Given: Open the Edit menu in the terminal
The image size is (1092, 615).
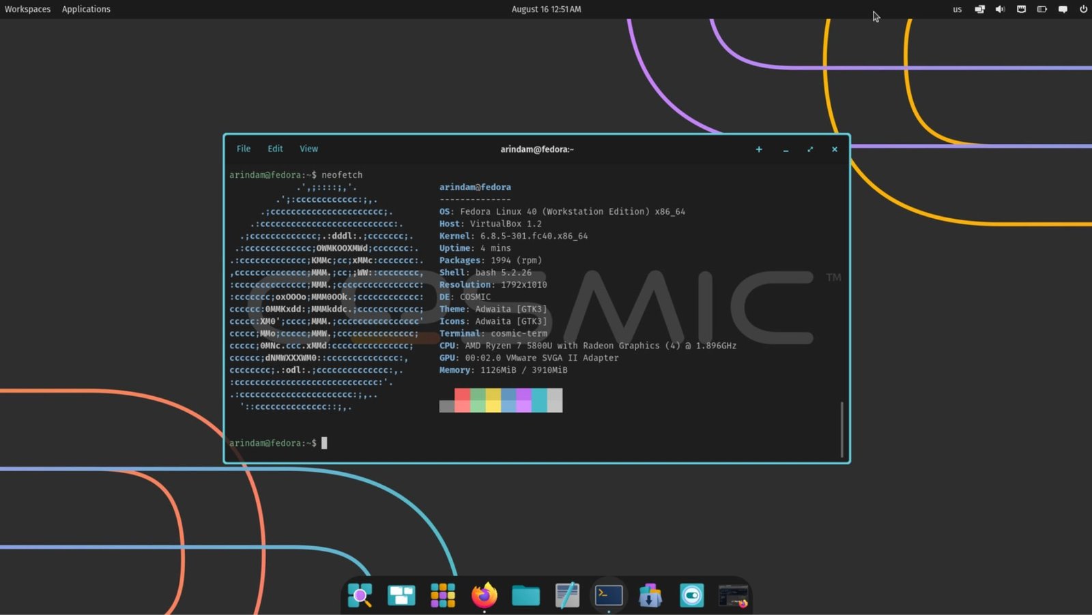Looking at the screenshot, I should coord(275,148).
